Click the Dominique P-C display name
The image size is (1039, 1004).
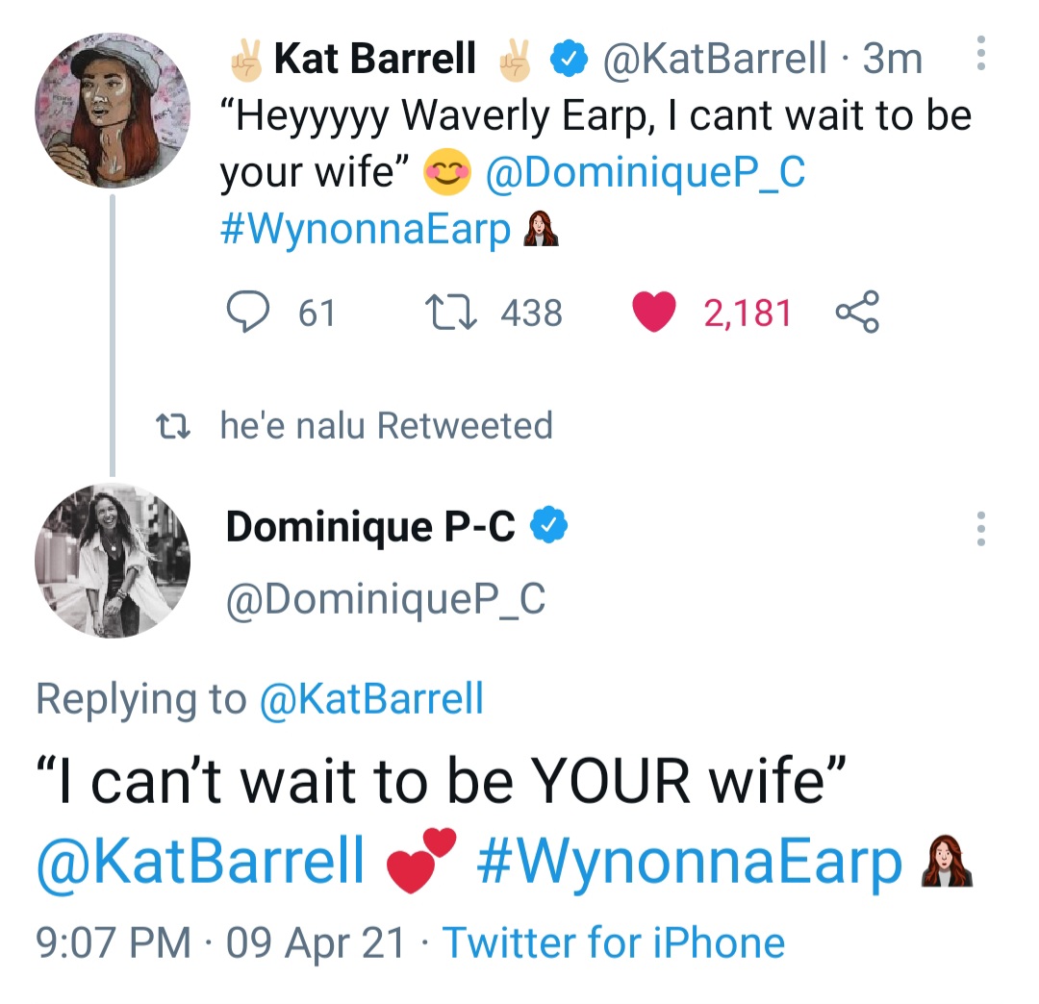(370, 526)
